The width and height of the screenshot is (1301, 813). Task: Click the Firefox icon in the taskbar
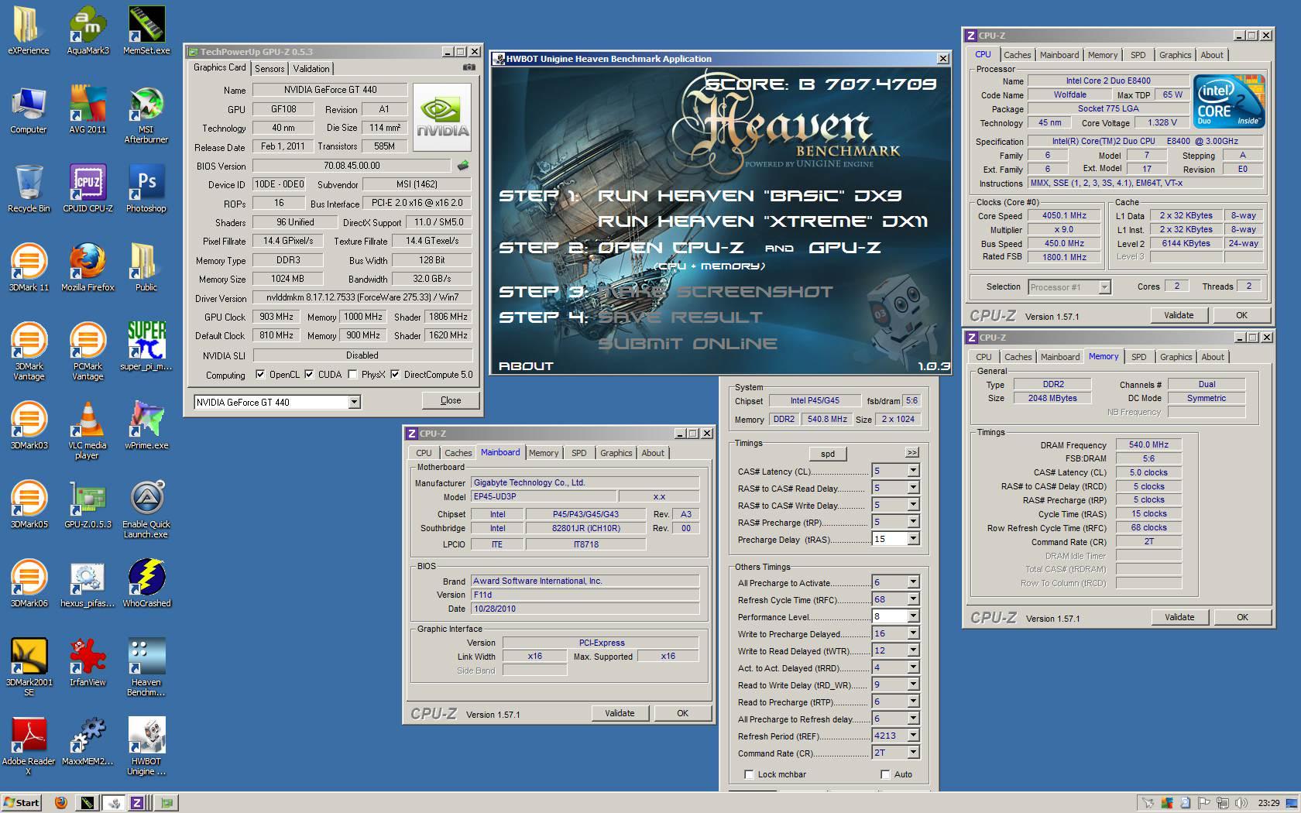pyautogui.click(x=61, y=803)
